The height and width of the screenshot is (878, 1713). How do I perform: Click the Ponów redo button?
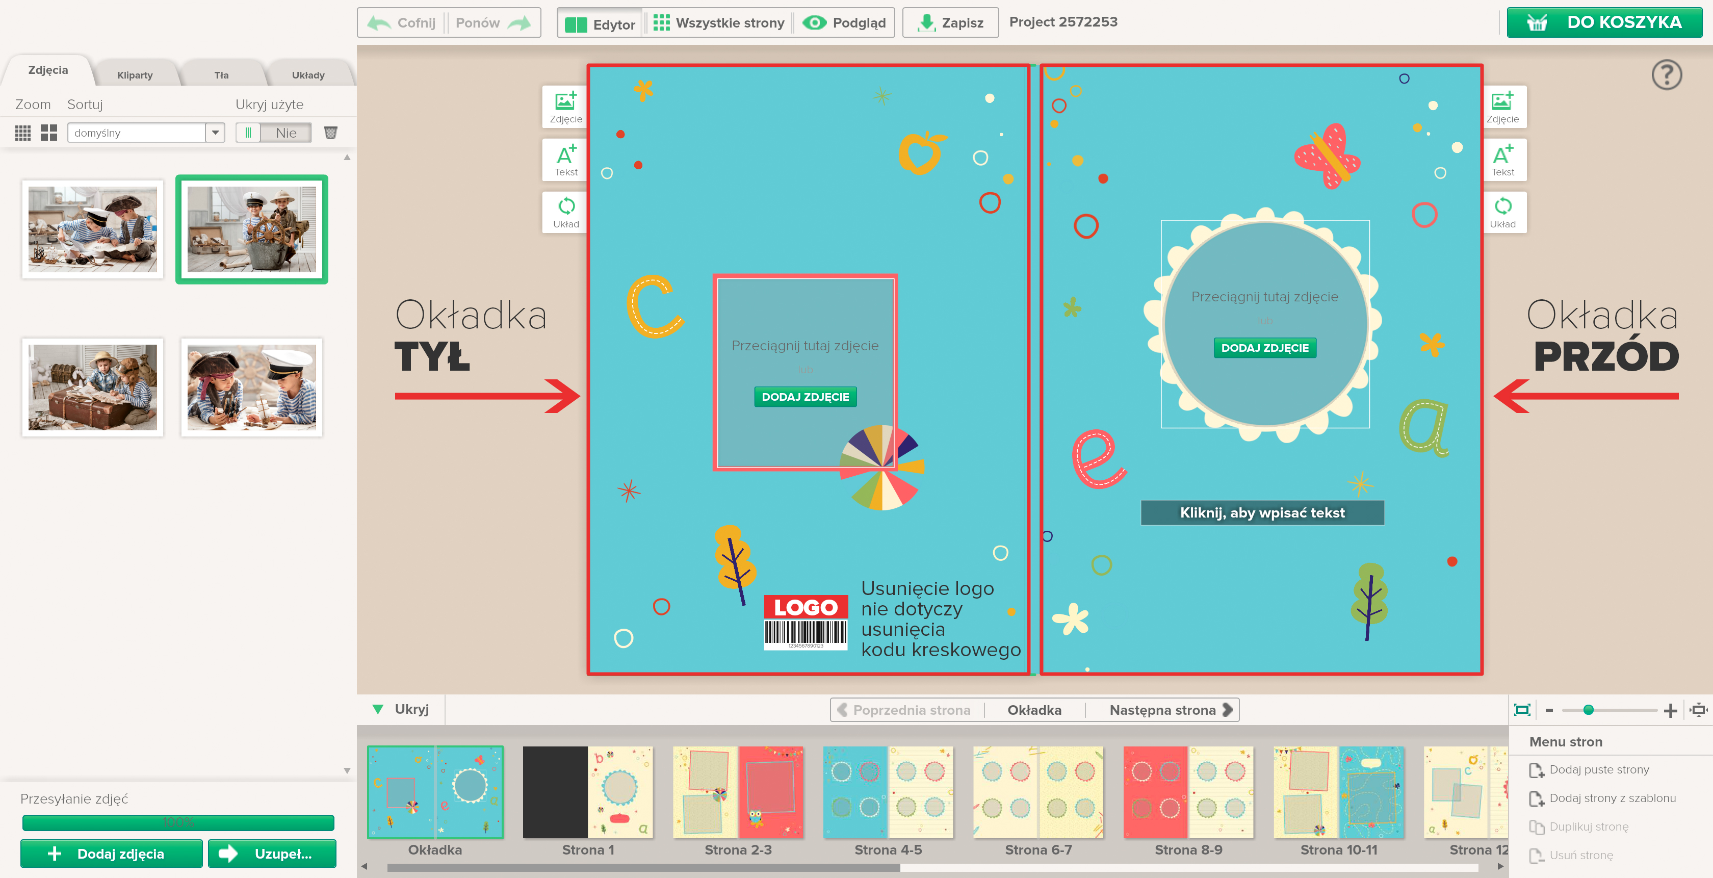(494, 22)
